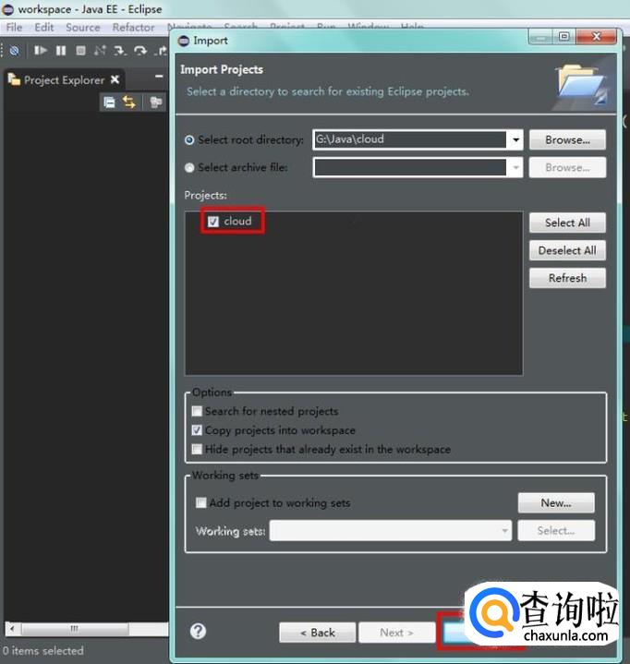Click Collapse All in Project Explorer

click(109, 103)
